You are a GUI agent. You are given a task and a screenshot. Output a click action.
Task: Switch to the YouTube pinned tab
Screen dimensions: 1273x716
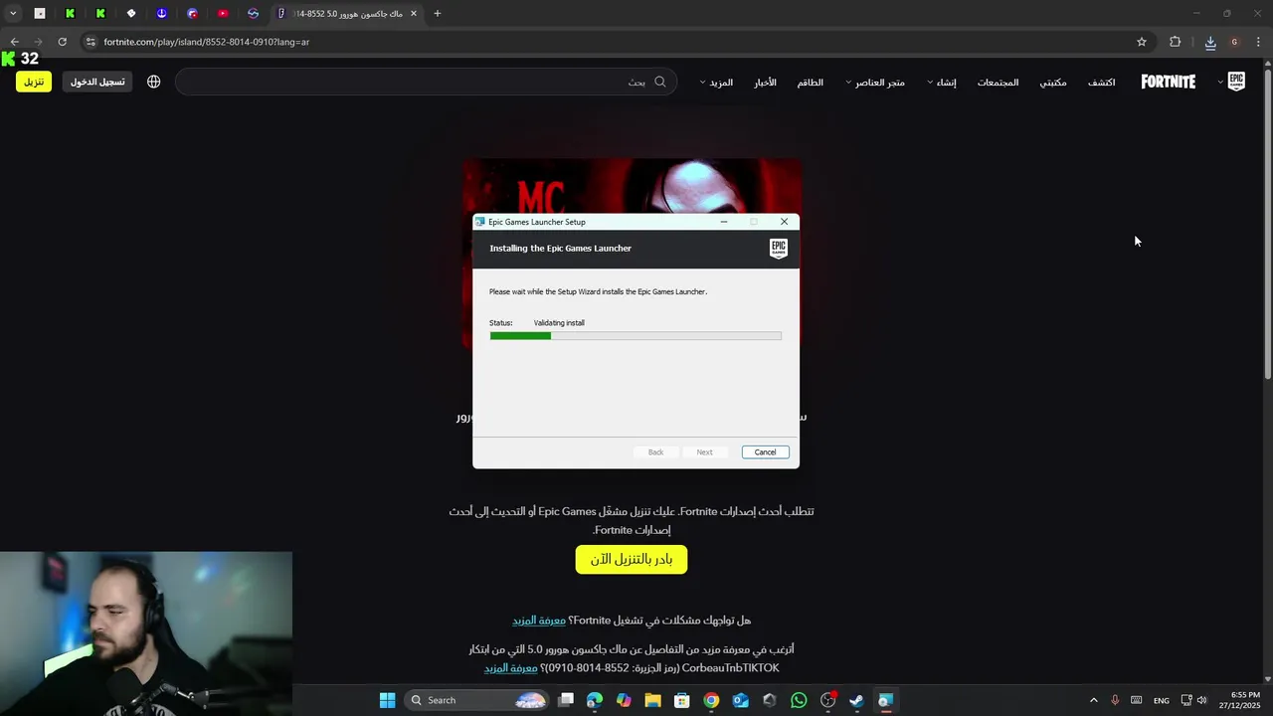coord(223,14)
